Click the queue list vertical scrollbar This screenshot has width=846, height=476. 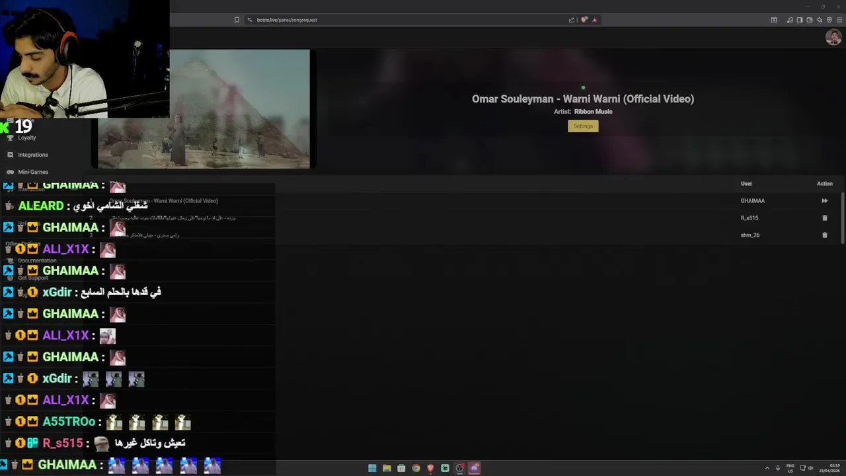click(x=843, y=218)
